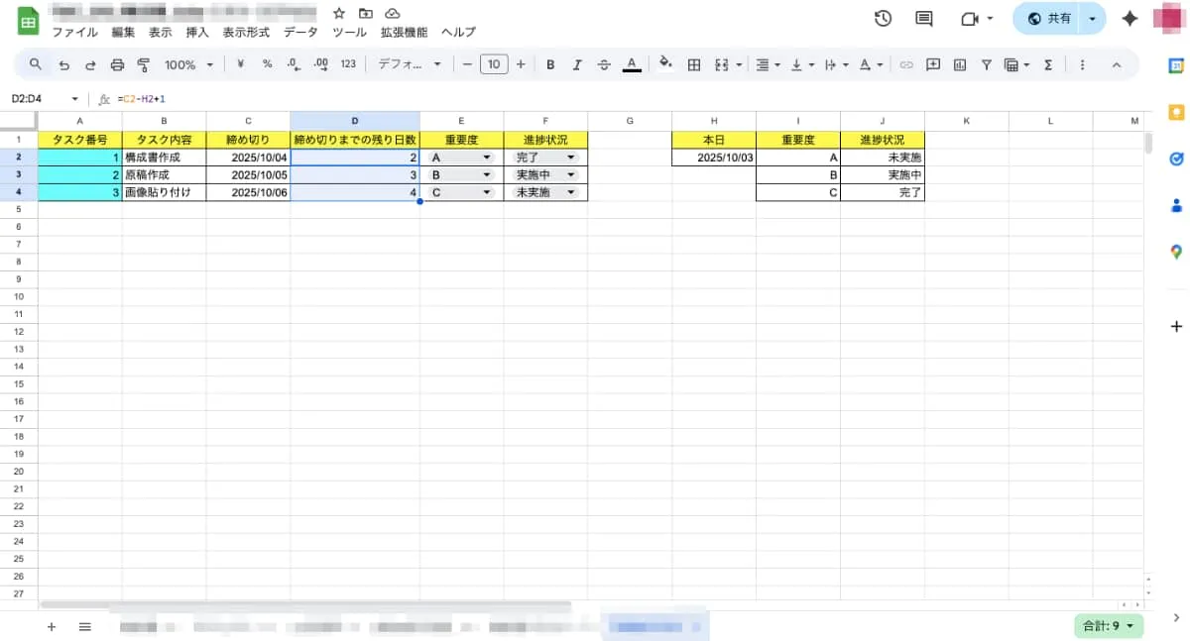Image resolution: width=1190 pixels, height=641 pixels.
Task: Toggle strikethrough formatting
Action: coord(604,65)
